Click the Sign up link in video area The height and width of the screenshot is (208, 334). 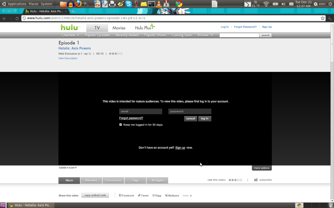[180, 148]
